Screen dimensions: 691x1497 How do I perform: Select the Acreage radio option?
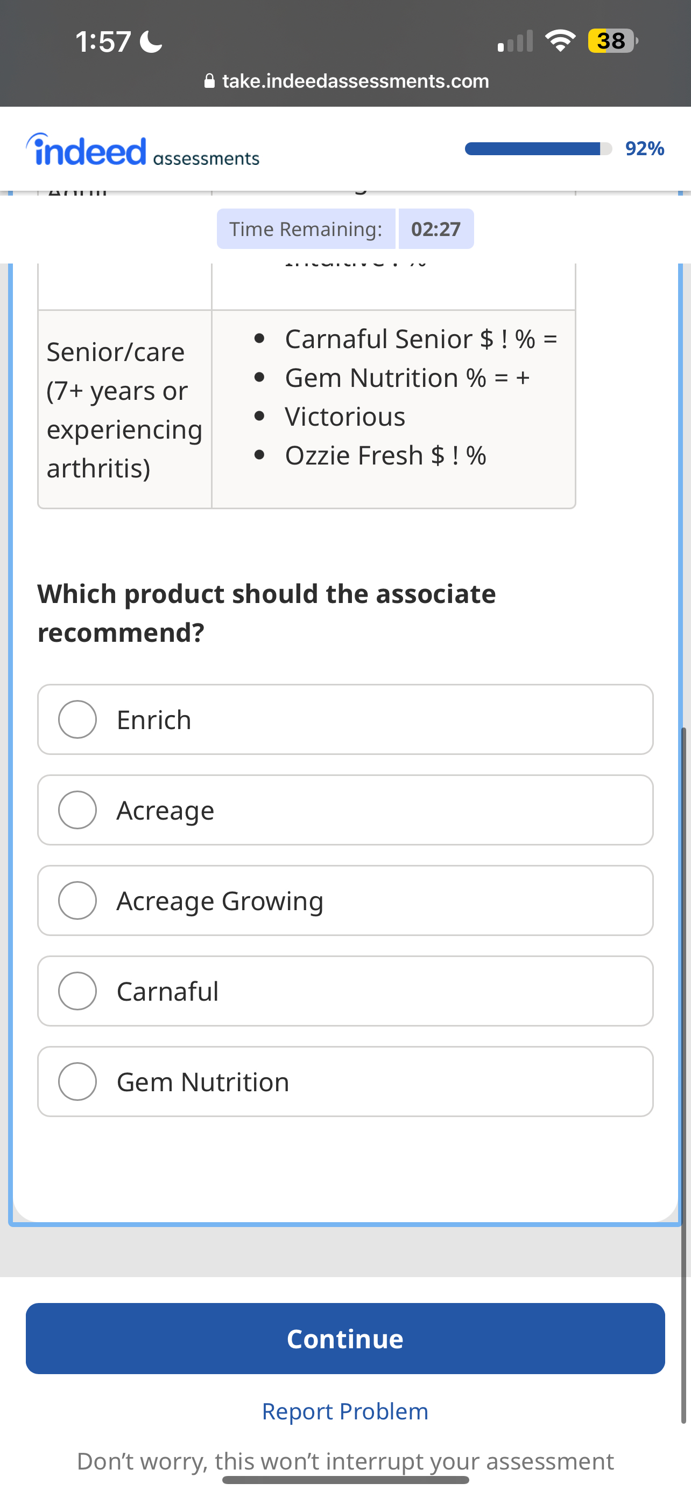point(77,809)
